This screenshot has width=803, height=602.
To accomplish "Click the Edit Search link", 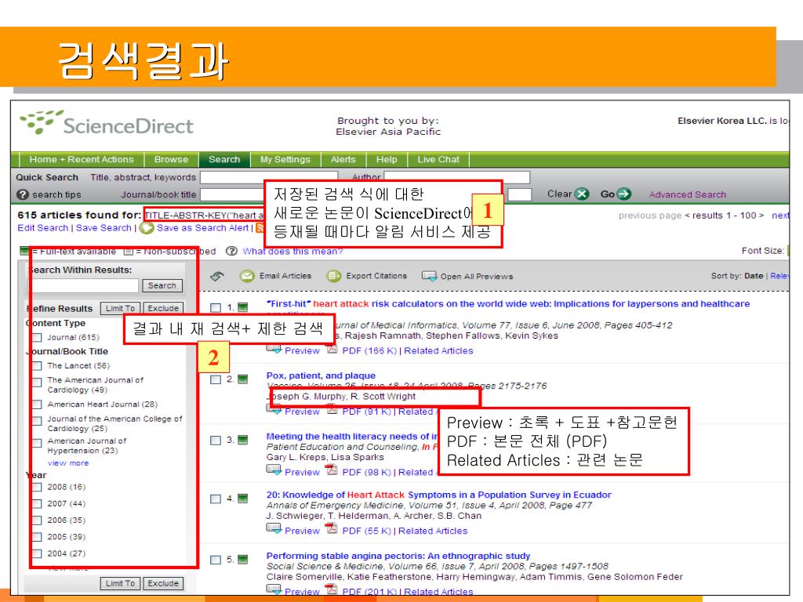I will [42, 228].
